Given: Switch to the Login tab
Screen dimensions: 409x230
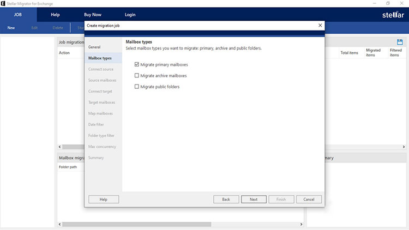Looking at the screenshot, I should 130,15.
